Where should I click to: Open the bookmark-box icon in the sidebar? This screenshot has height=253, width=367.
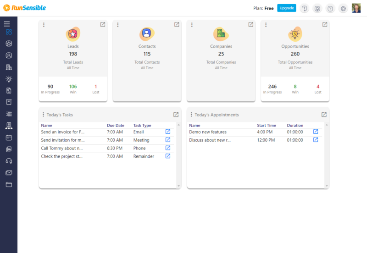[x=9, y=102]
